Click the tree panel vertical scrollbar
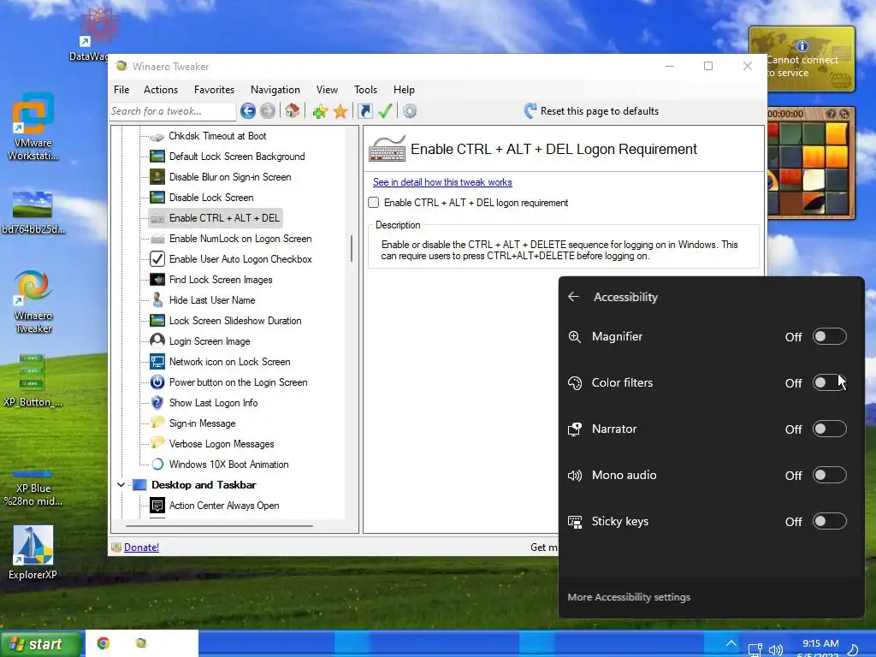This screenshot has width=876, height=657. pos(352,248)
